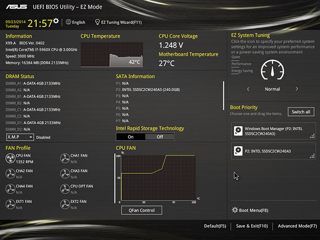Turn Intel Rapid Storage Technology On
320x240 pixels.
[131, 137]
